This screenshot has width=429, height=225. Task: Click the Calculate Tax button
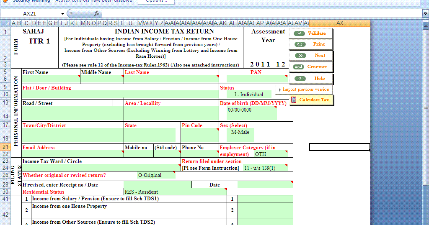tap(311, 100)
